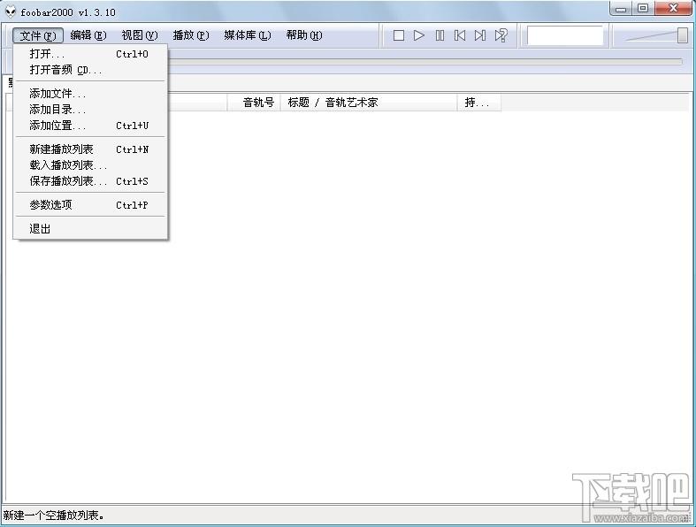Screen dimensions: 696x527
Task: Select 保存播放列表... menu entry
Action: [90, 181]
